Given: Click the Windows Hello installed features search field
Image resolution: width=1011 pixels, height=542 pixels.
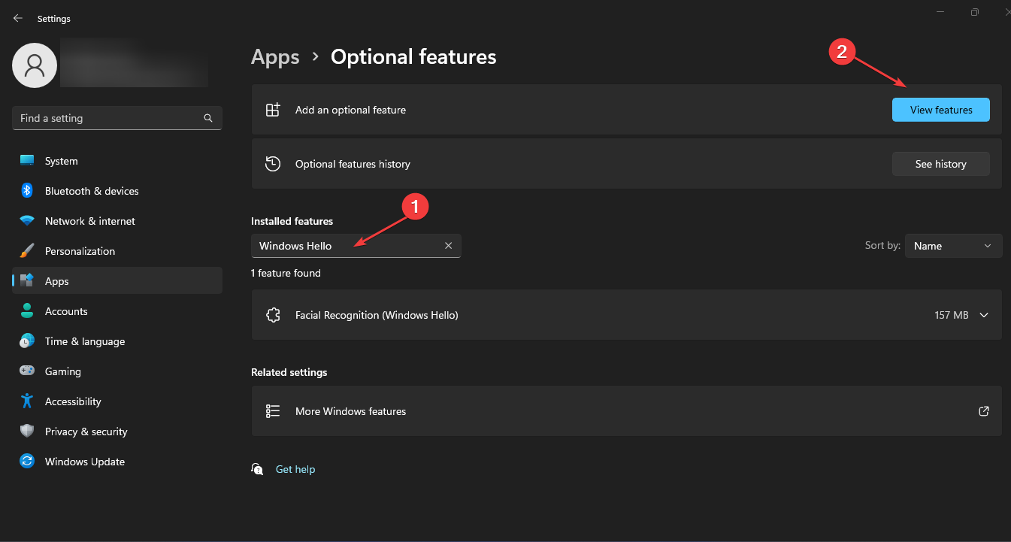Looking at the screenshot, I should tap(356, 246).
